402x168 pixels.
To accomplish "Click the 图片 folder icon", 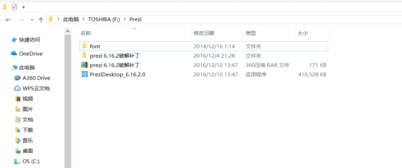I will click(x=17, y=109).
